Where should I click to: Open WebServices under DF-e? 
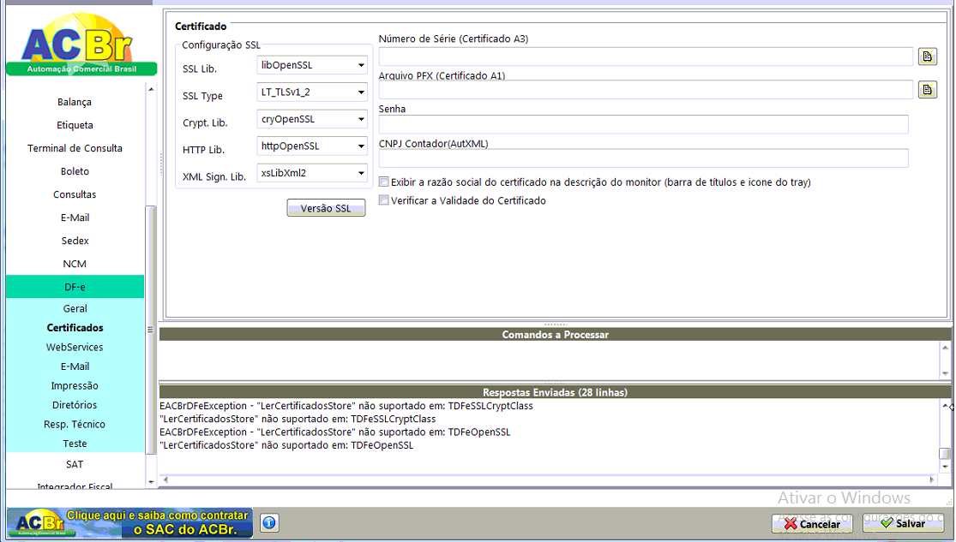tap(75, 347)
